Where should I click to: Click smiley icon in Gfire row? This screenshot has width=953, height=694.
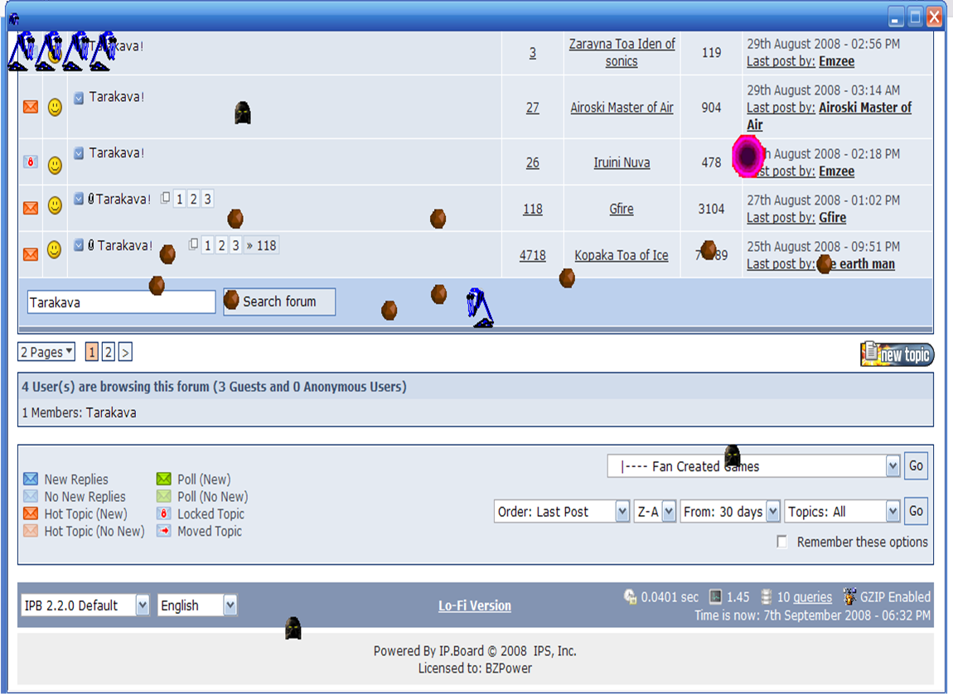coord(56,205)
